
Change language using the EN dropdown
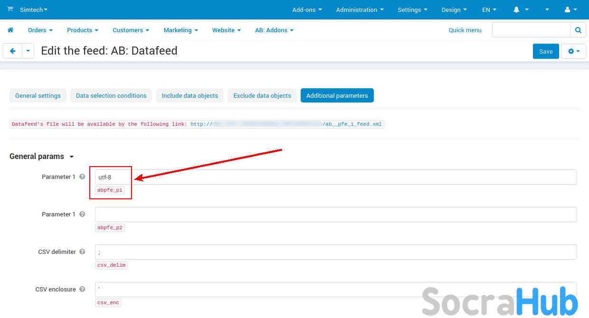489,9
